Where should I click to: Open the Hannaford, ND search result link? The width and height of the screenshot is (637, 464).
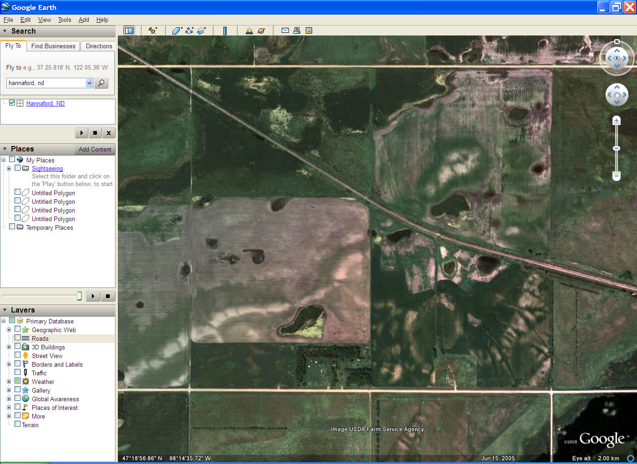tap(45, 103)
